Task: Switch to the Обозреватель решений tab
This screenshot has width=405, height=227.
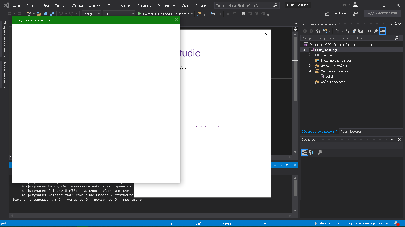Action: click(319, 132)
